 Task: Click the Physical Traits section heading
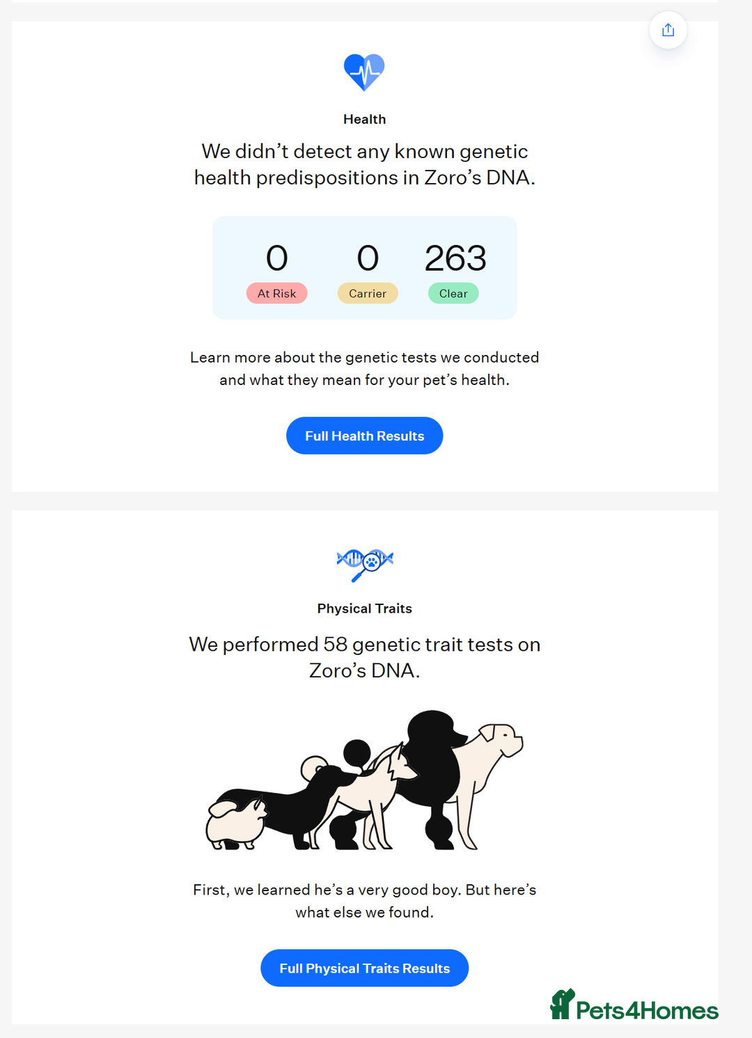364,608
